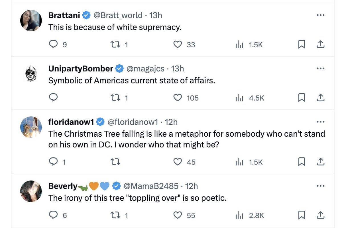Viewport: 342px width, 228px height.
Task: Open the @Bratt_world profile handle
Action: 118,15
